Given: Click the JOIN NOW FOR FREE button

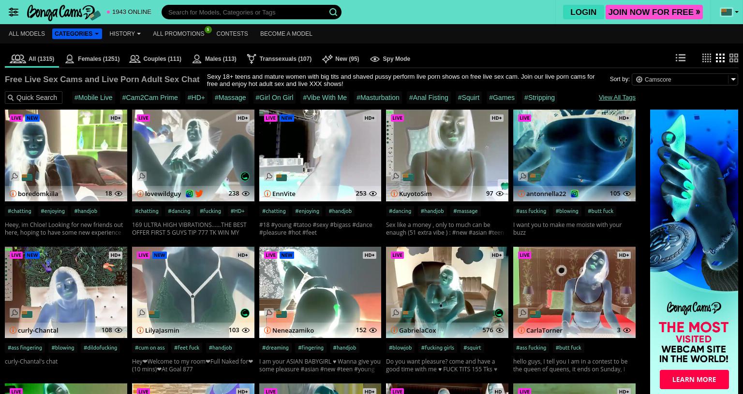Looking at the screenshot, I should click(654, 12).
